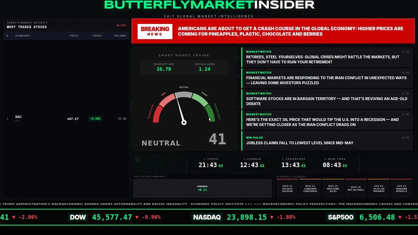Click the gauge needle pivot circle
The image size is (418, 235).
184,122
